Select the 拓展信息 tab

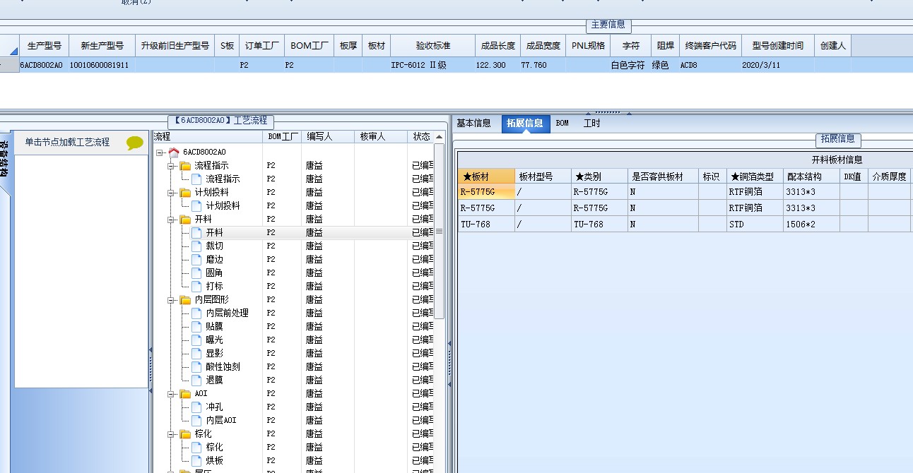pyautogui.click(x=524, y=123)
